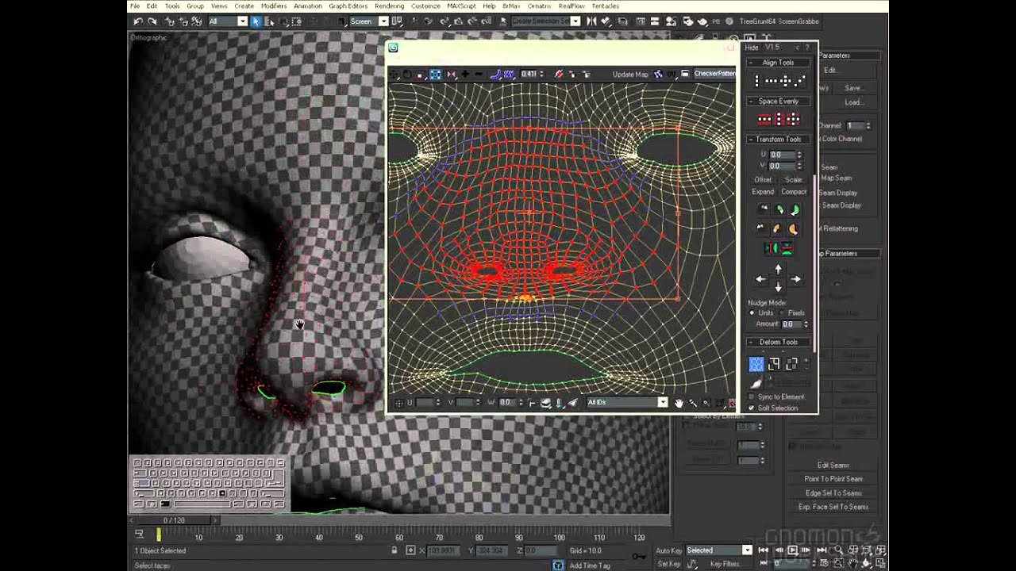Select the Pan hand tool in UV editor
The height and width of the screenshot is (571, 1016).
click(679, 403)
